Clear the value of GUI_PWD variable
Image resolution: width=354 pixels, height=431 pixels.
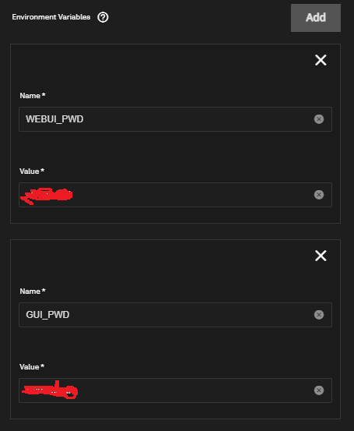pyautogui.click(x=319, y=390)
